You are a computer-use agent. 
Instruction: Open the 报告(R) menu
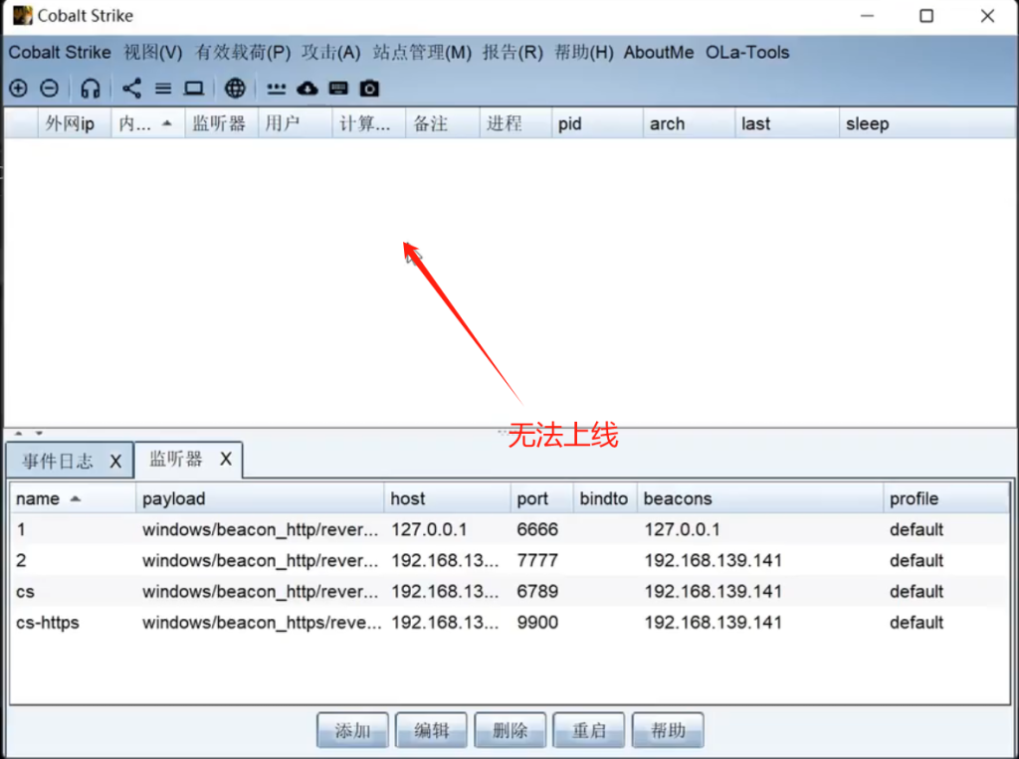click(x=512, y=53)
